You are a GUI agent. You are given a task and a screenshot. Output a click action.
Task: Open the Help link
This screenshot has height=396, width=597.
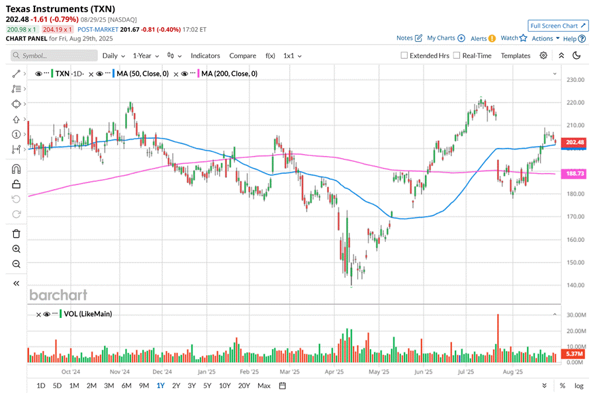pyautogui.click(x=574, y=38)
